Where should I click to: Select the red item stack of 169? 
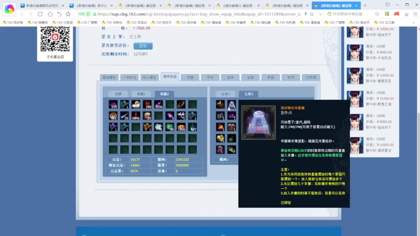pos(147,105)
